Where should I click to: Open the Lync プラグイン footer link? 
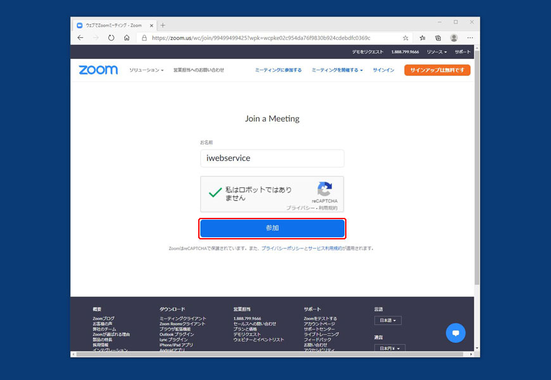(x=174, y=339)
